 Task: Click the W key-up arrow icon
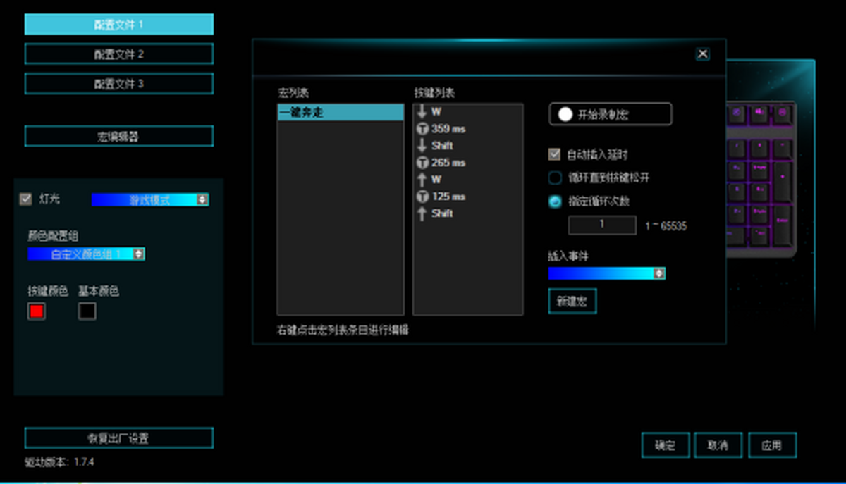[x=422, y=180]
